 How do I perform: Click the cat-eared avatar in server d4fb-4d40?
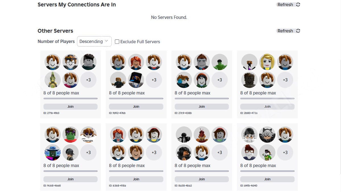267,135
